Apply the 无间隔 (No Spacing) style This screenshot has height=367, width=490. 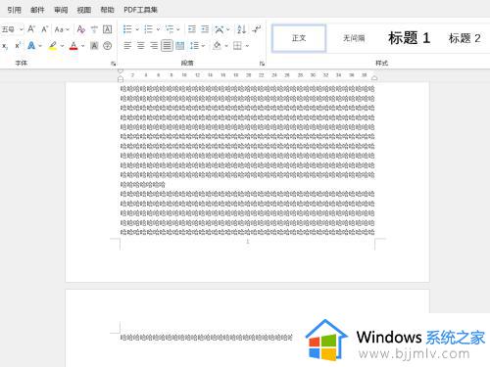click(354, 38)
